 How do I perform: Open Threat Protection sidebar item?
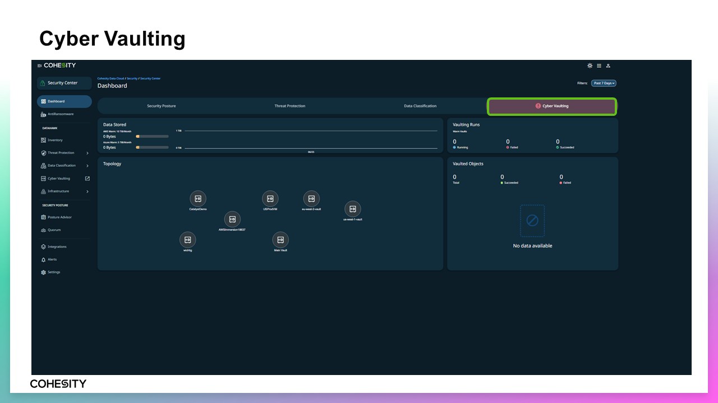61,153
